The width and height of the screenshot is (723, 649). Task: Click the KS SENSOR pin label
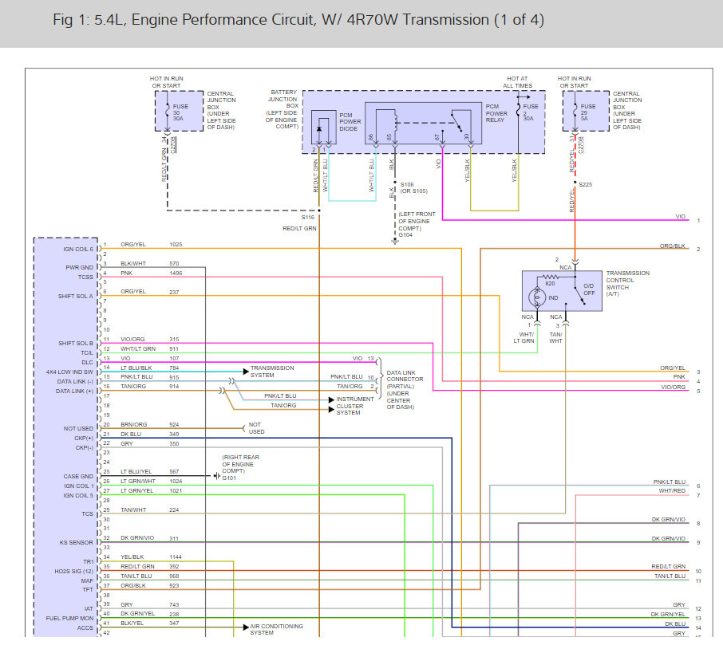(x=76, y=543)
